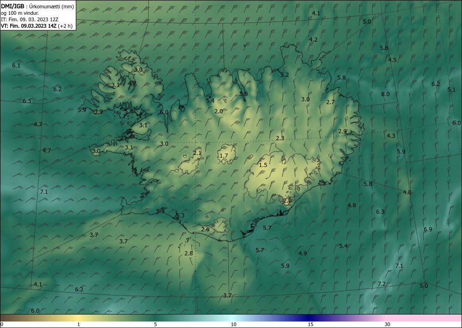Click the 'og 100 m vindur.' legend line
This screenshot has width=462, height=328.
[x=20, y=13]
